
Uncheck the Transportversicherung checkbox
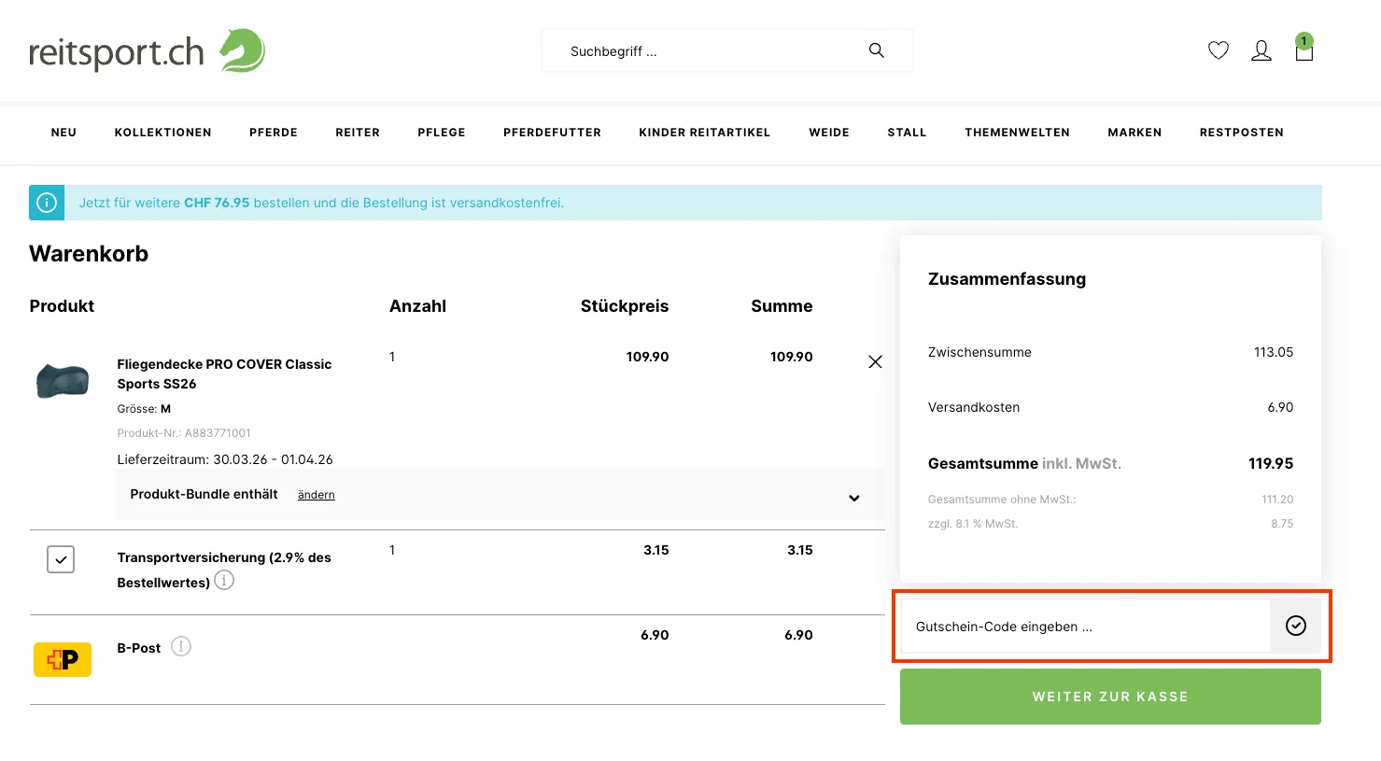point(60,558)
